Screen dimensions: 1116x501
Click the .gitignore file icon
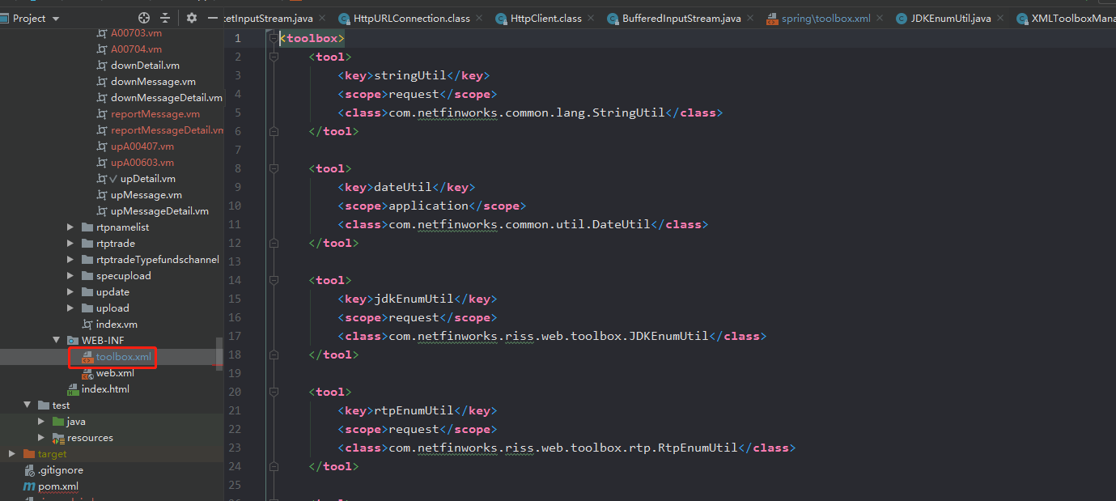click(29, 470)
